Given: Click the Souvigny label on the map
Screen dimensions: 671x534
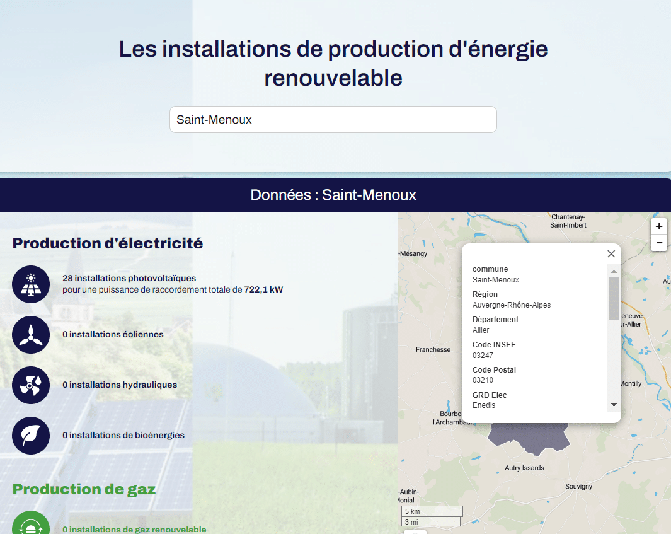Looking at the screenshot, I should click(578, 487).
